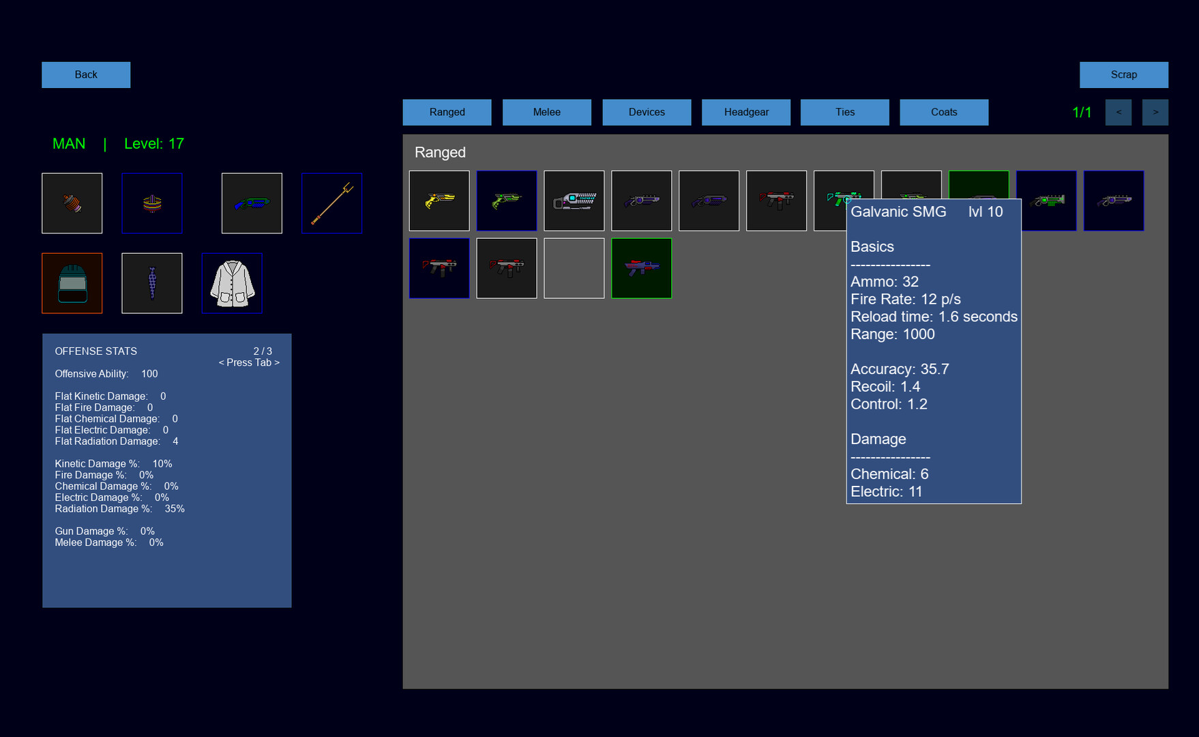Pick the purple shotgun beside the white serrated gun
Image resolution: width=1199 pixels, height=737 pixels.
642,201
